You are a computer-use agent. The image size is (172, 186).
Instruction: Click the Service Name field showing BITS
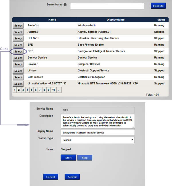[98, 110]
